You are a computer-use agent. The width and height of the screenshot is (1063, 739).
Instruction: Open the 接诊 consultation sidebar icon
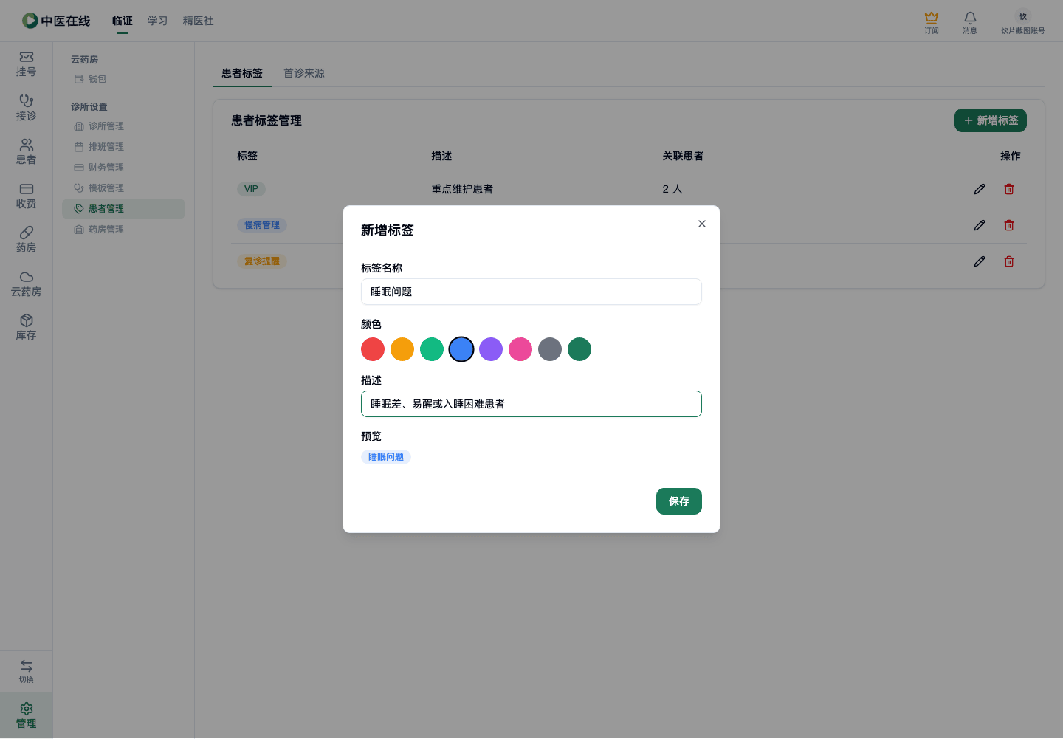pyautogui.click(x=26, y=108)
